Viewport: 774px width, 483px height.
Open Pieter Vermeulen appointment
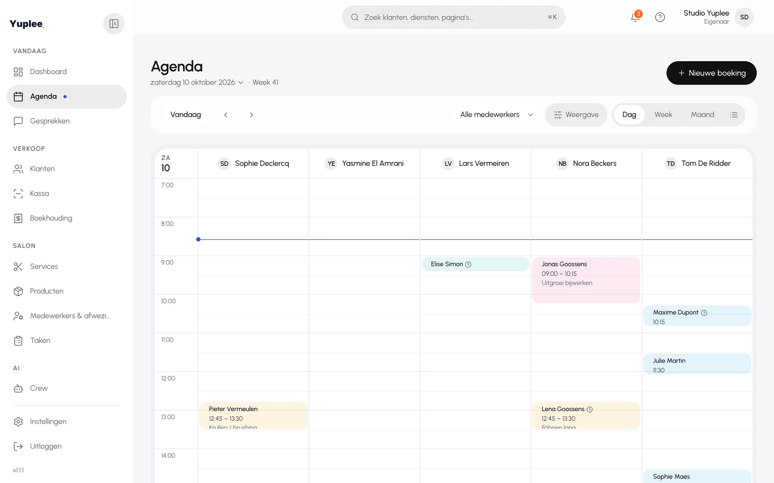point(253,415)
